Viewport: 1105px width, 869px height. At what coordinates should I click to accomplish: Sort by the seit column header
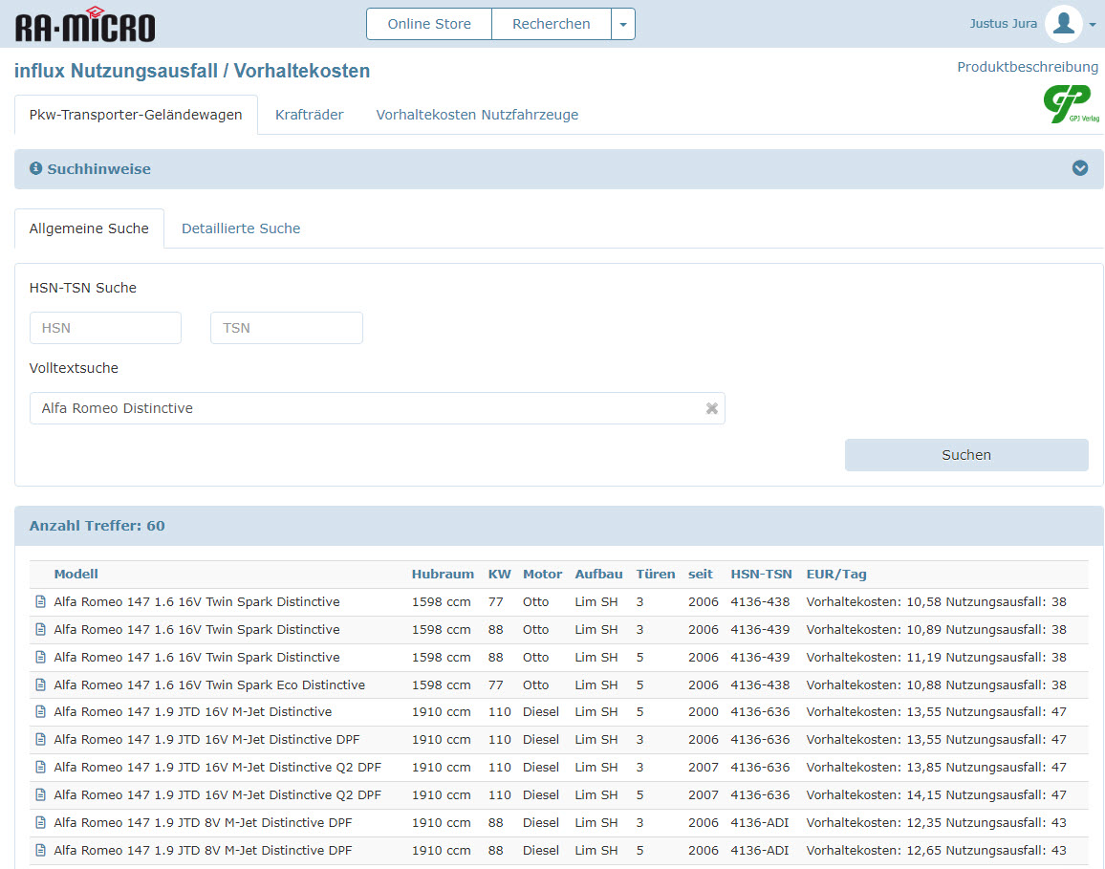click(x=701, y=574)
